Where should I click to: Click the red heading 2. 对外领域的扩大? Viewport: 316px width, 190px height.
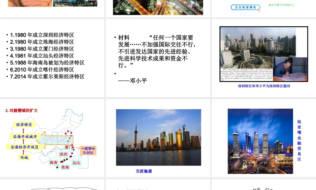21,111
